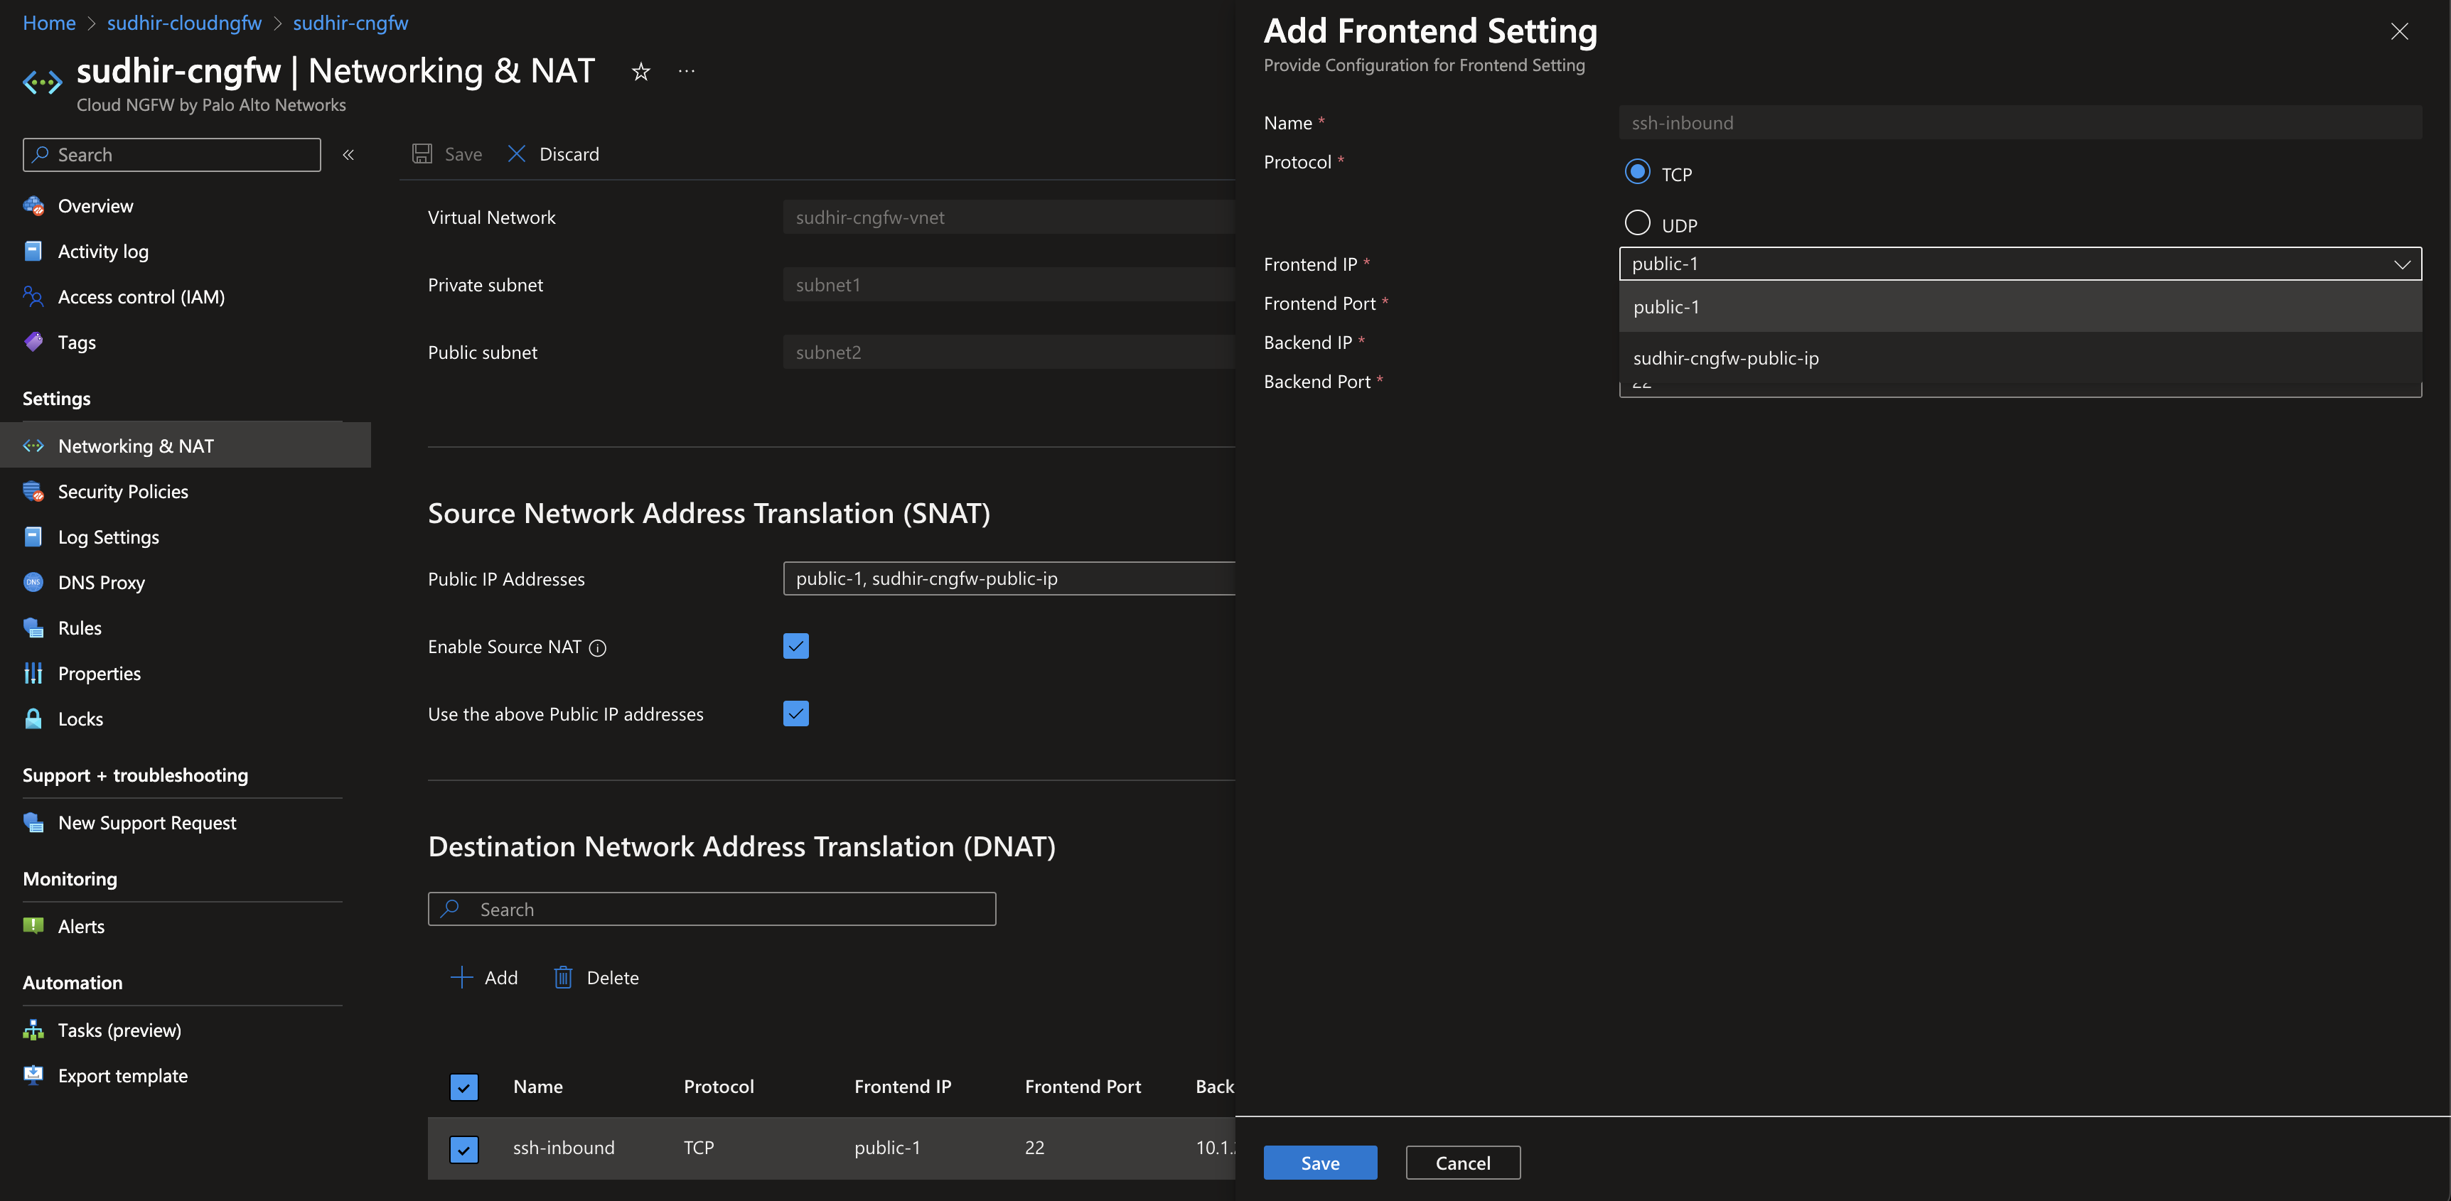The width and height of the screenshot is (2451, 1201).
Task: Click the DNS Proxy icon in sidebar
Action: pos(33,582)
